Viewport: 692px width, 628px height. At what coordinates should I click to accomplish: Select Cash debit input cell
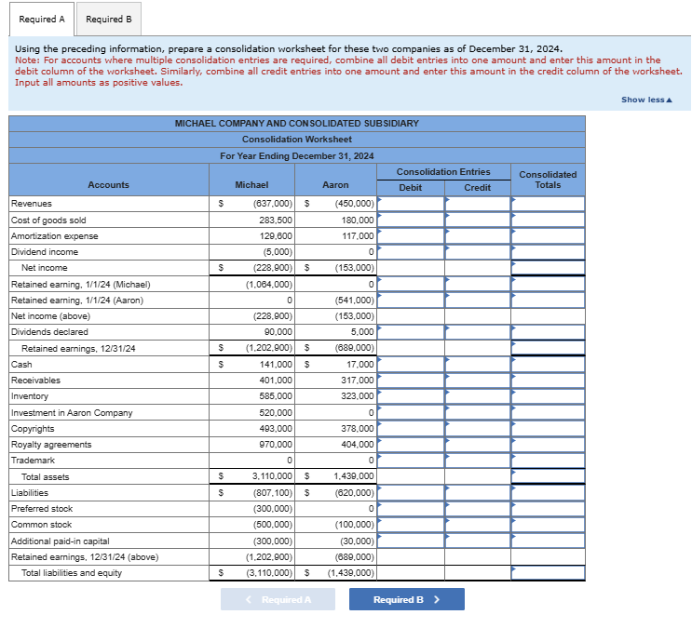[x=411, y=365]
